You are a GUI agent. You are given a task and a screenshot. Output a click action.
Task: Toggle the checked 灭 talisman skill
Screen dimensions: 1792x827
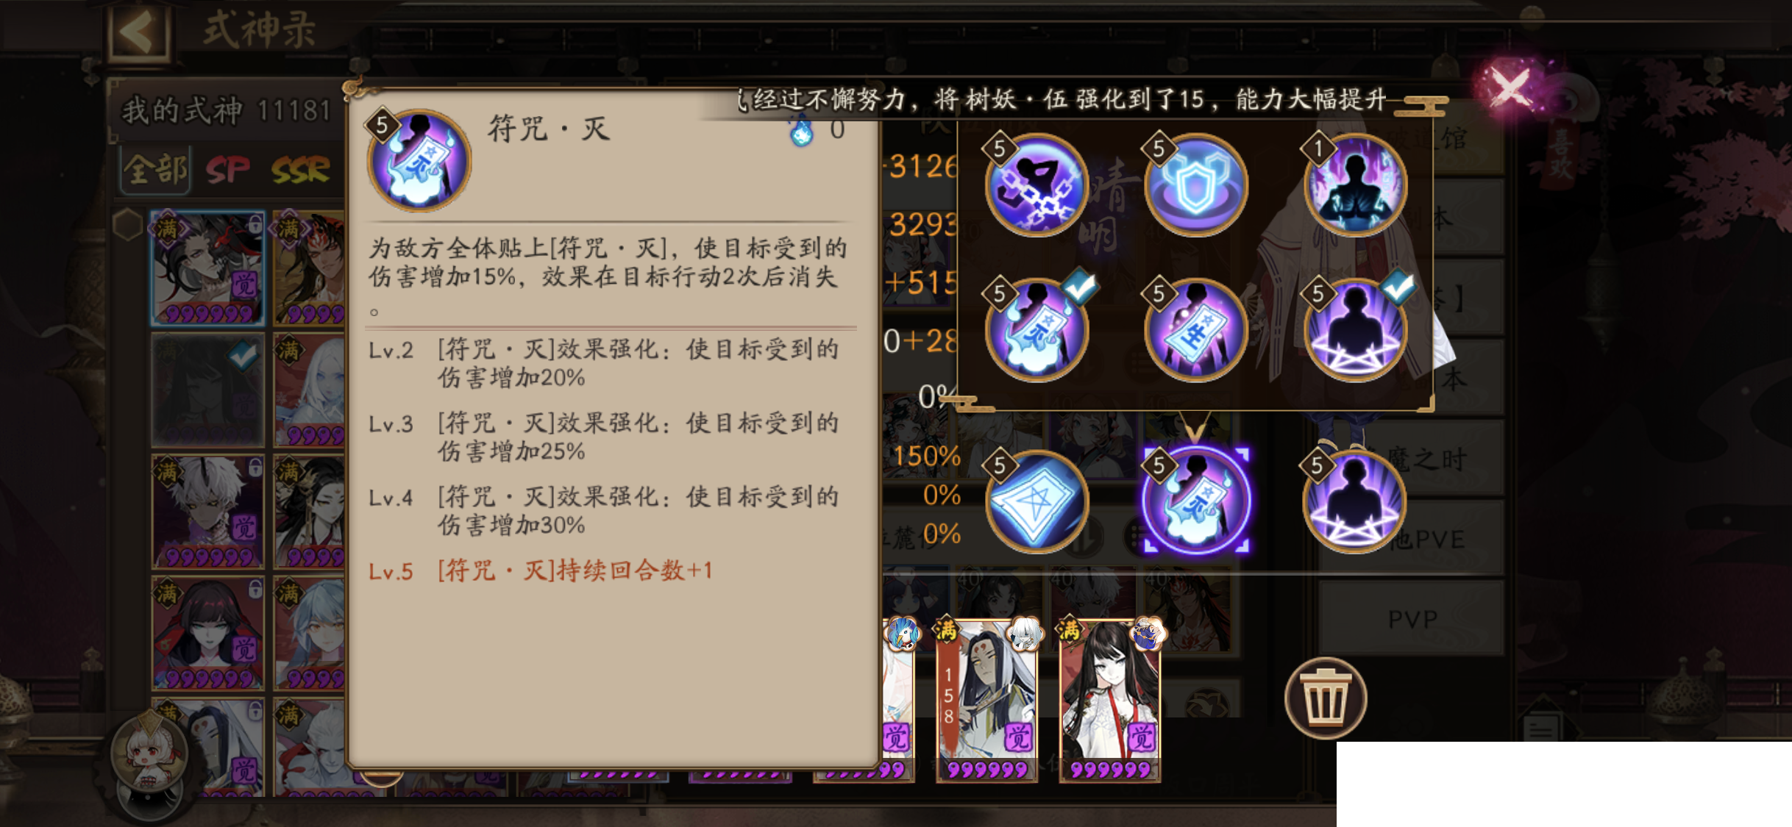[x=1037, y=330]
